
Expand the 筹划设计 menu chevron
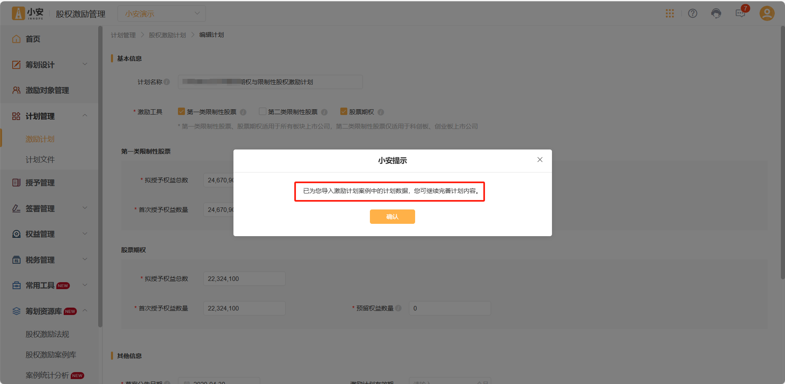(x=85, y=64)
